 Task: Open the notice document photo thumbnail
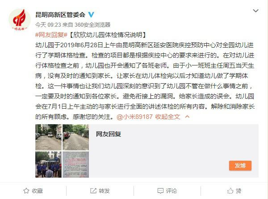tap(76, 164)
